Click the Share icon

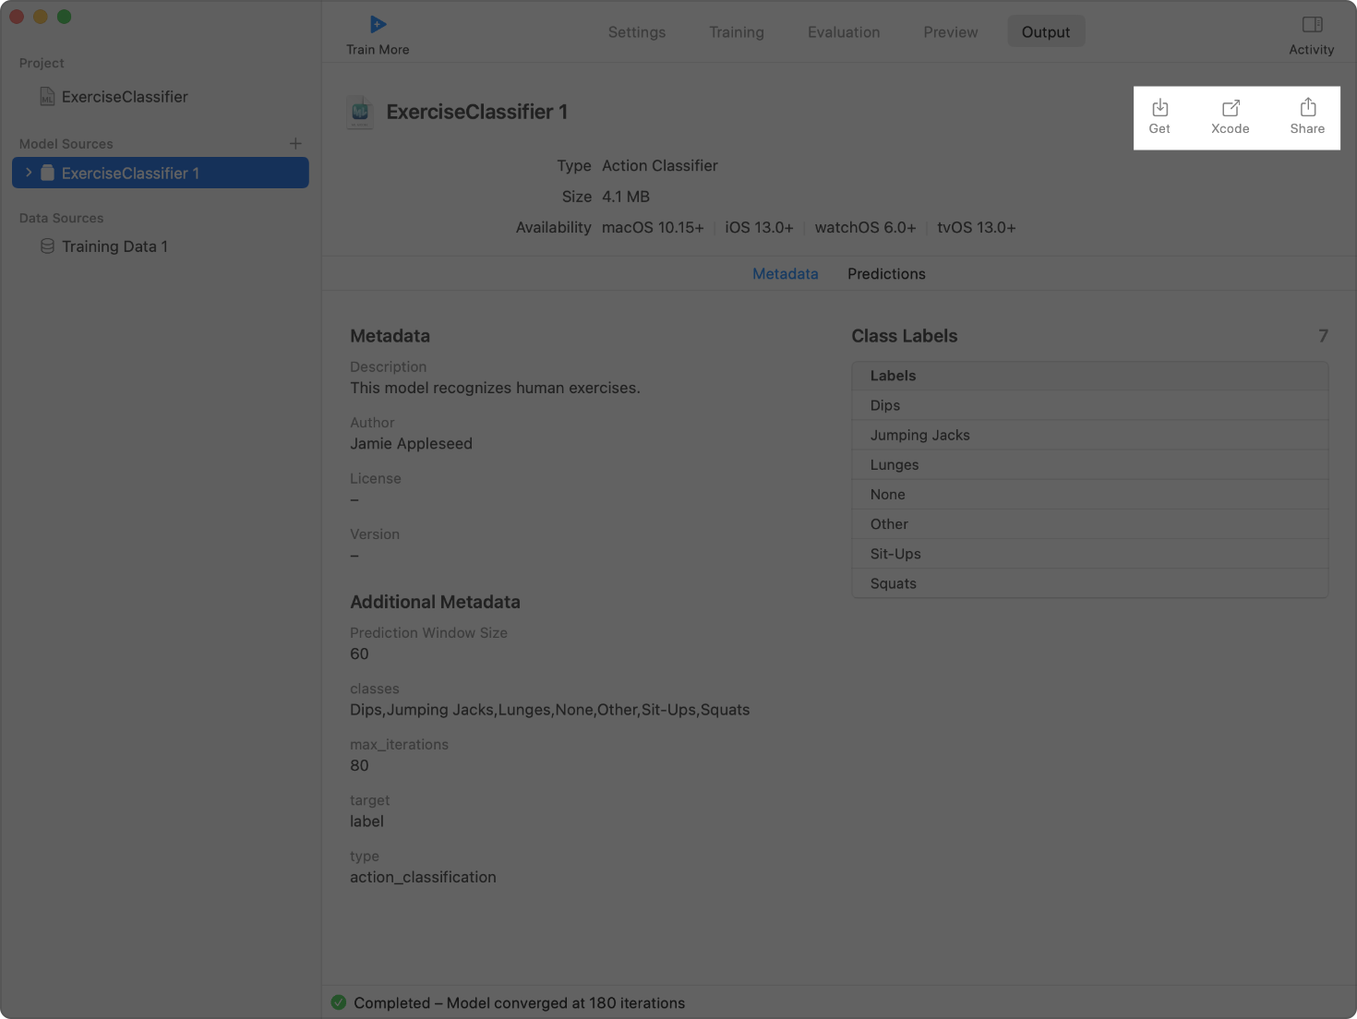tap(1307, 108)
